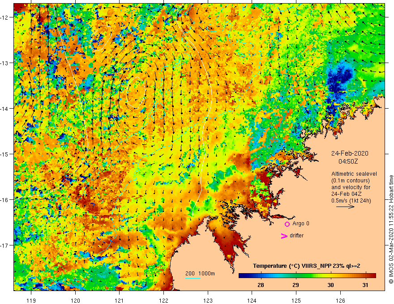The image size is (394, 304).
Task: Click the time text 04:50Z
Action: point(348,161)
